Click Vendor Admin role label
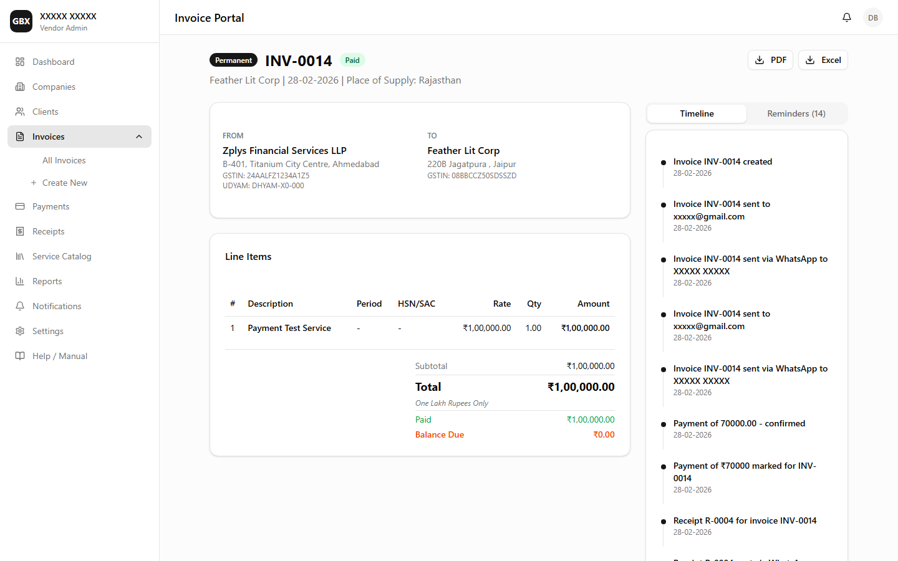 [x=64, y=28]
